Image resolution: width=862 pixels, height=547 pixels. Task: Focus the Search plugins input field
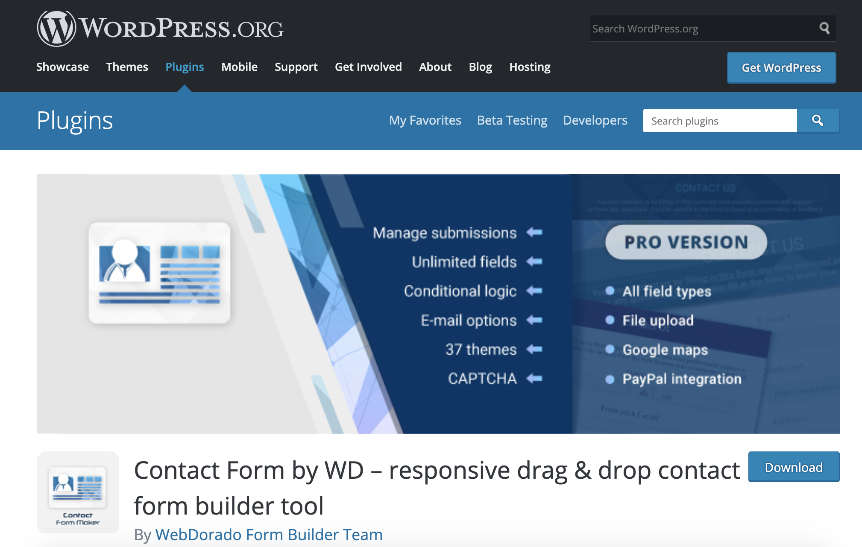[720, 121]
